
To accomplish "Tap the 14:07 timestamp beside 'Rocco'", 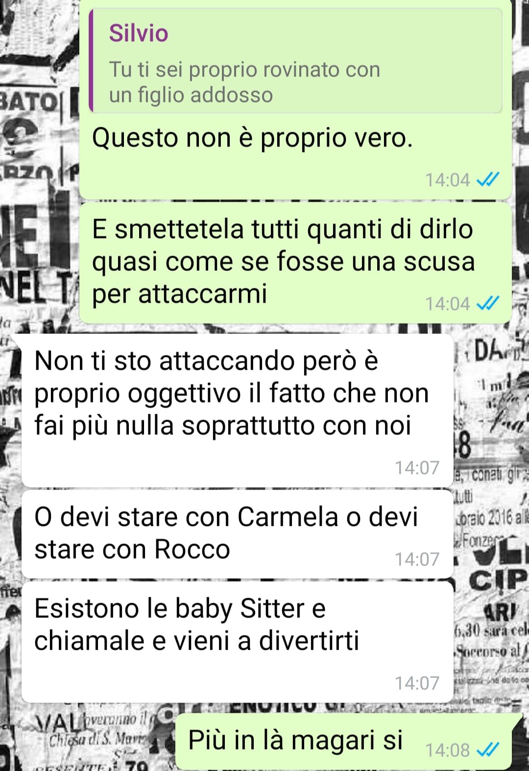I will (x=417, y=559).
